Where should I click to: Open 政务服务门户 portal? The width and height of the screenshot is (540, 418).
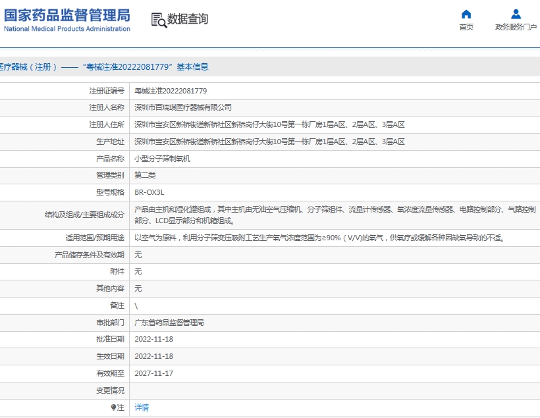tap(516, 27)
